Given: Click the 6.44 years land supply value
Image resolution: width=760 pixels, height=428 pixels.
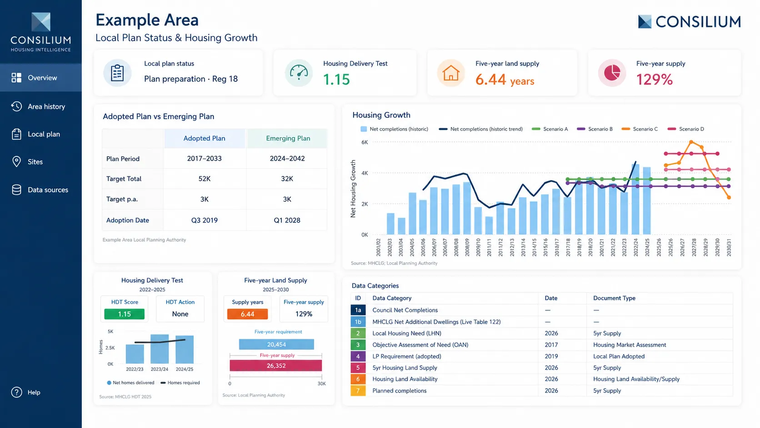Looking at the screenshot, I should click(x=505, y=80).
